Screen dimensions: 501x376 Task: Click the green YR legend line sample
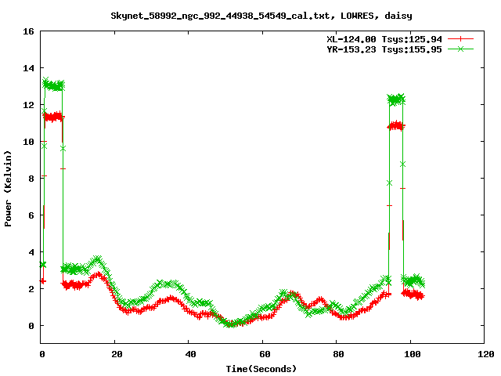pyautogui.click(x=460, y=49)
